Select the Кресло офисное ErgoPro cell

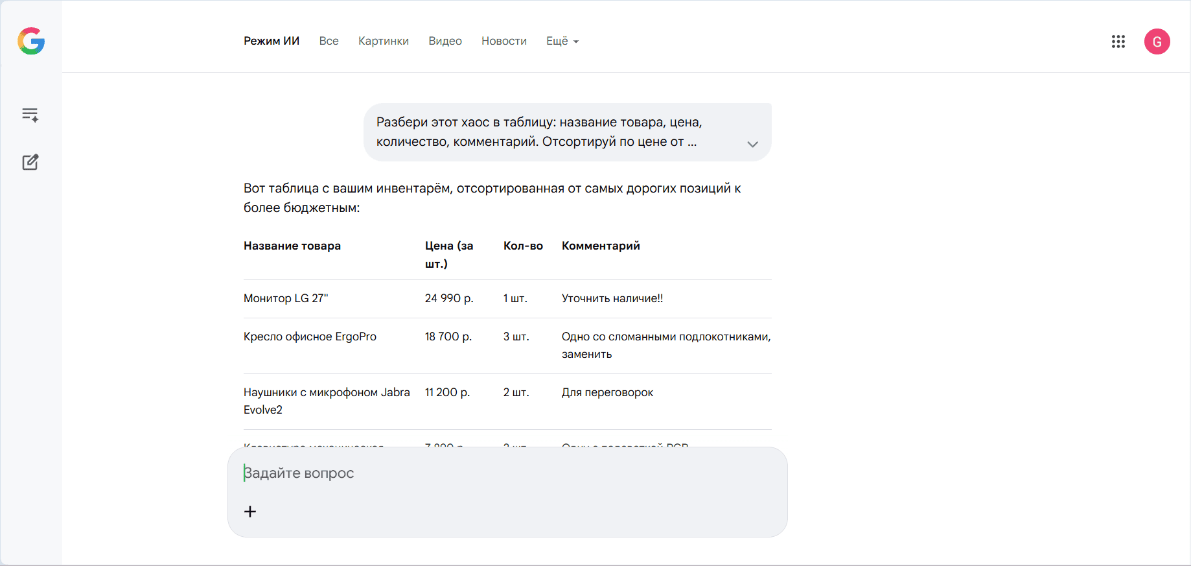coord(310,336)
